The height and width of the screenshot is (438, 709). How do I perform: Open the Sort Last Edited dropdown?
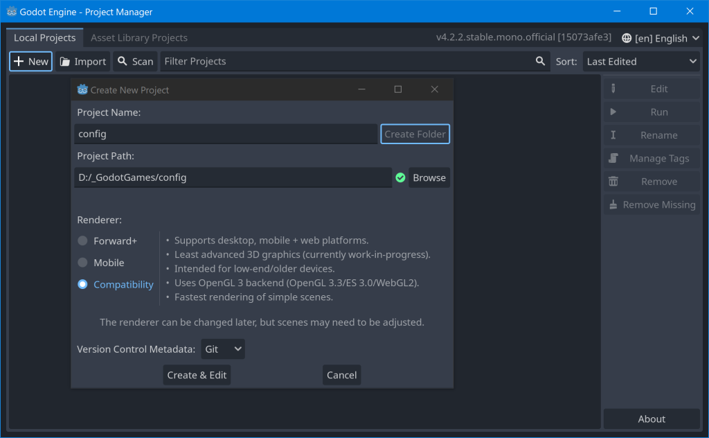click(642, 62)
